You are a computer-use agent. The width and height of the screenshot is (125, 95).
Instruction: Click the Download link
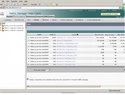tap(92, 10)
